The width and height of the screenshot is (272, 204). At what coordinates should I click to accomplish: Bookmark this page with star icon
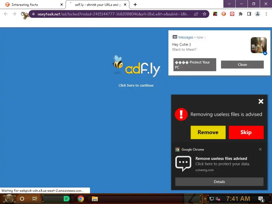205,14
